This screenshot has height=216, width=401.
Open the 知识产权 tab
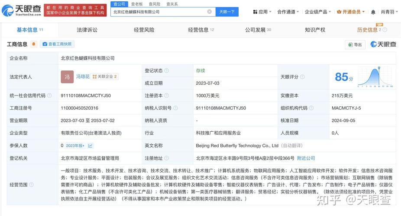click(x=315, y=30)
